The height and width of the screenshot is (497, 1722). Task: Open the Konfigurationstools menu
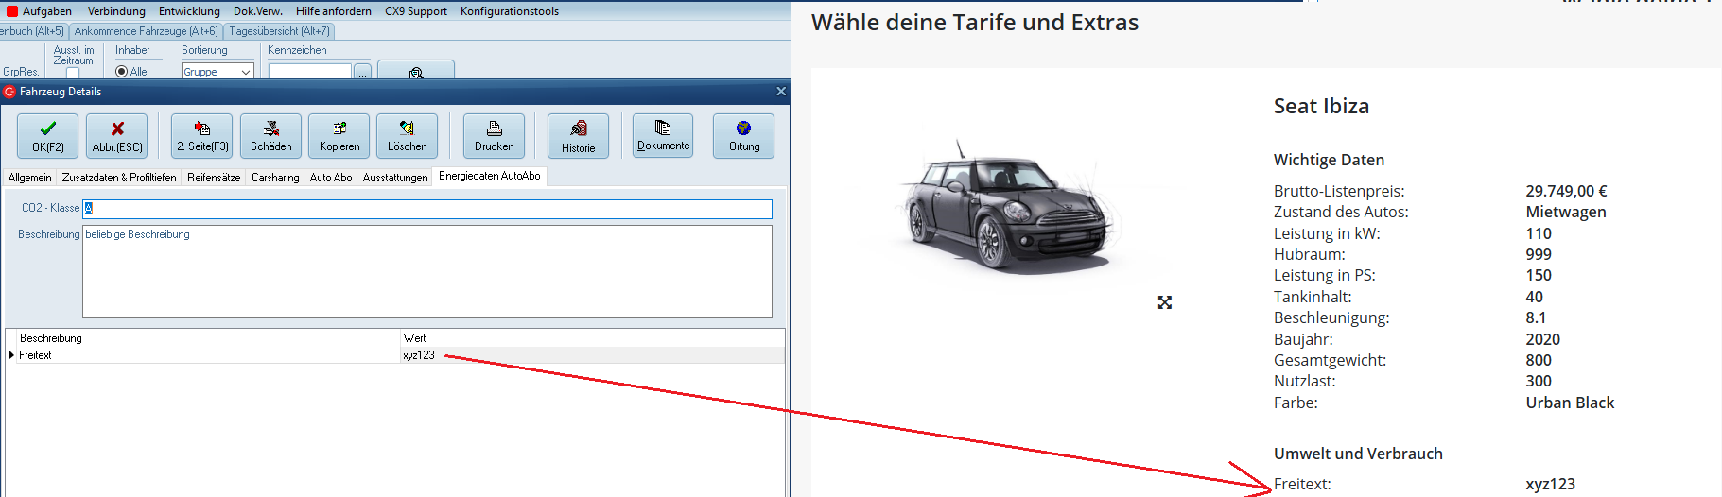click(509, 11)
